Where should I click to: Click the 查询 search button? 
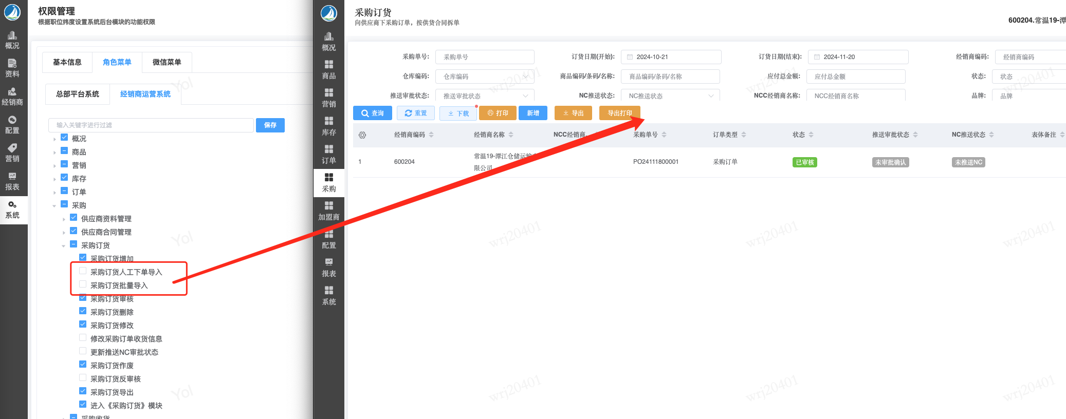click(373, 113)
